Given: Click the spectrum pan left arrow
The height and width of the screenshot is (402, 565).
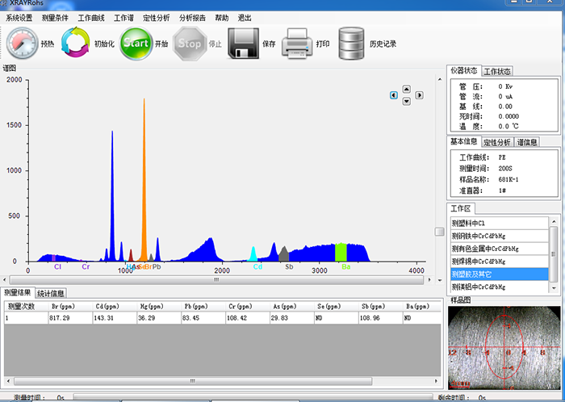Looking at the screenshot, I should [x=394, y=95].
